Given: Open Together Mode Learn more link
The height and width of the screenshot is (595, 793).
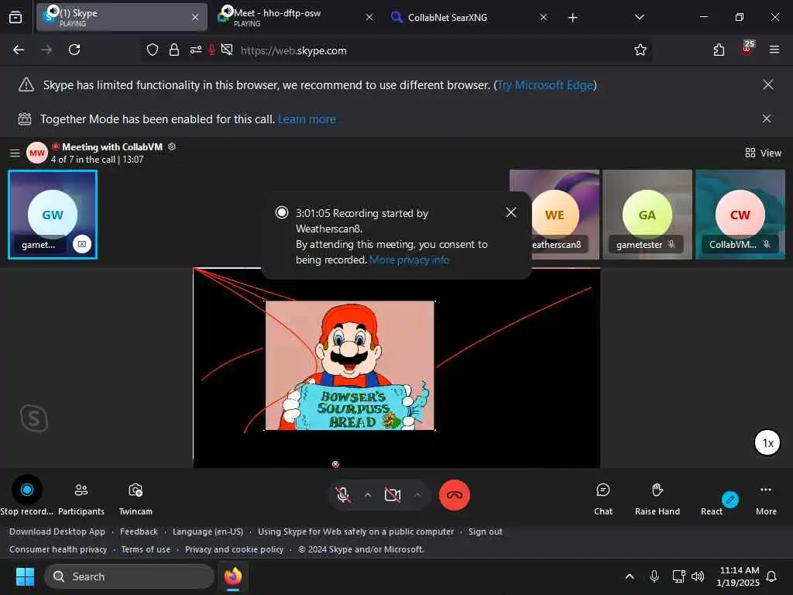Looking at the screenshot, I should coord(307,119).
